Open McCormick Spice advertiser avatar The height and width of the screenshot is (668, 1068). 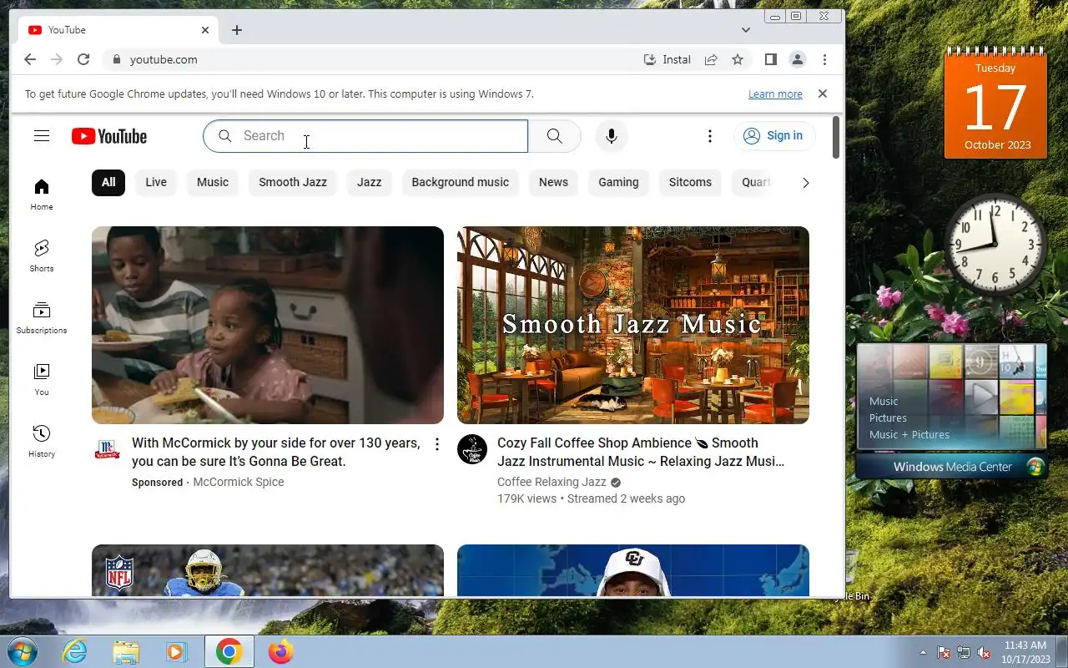(107, 449)
